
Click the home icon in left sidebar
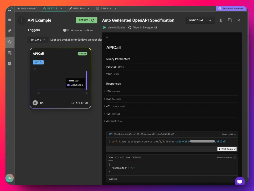[10, 20]
